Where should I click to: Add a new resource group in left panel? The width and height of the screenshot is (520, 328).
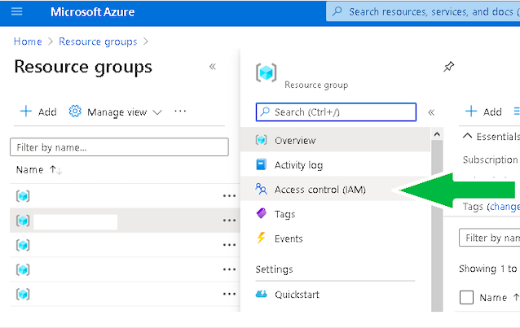click(38, 112)
